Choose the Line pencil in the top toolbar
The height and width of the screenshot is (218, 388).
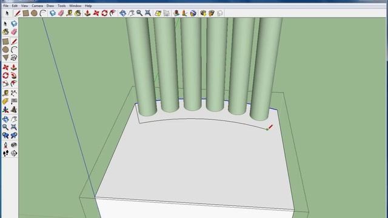point(18,13)
